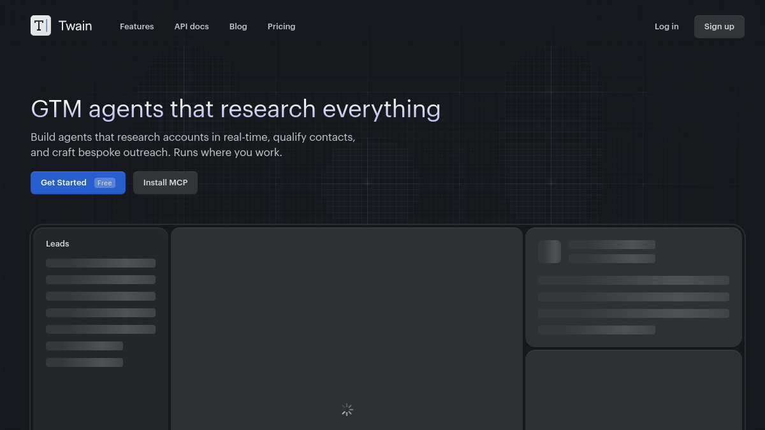Screen dimensions: 765x430
Task: Click the main headline about GTM agents
Action: coord(235,109)
